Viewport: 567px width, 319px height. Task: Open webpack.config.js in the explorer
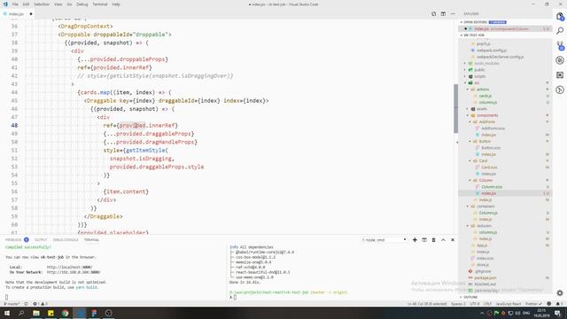click(x=492, y=51)
